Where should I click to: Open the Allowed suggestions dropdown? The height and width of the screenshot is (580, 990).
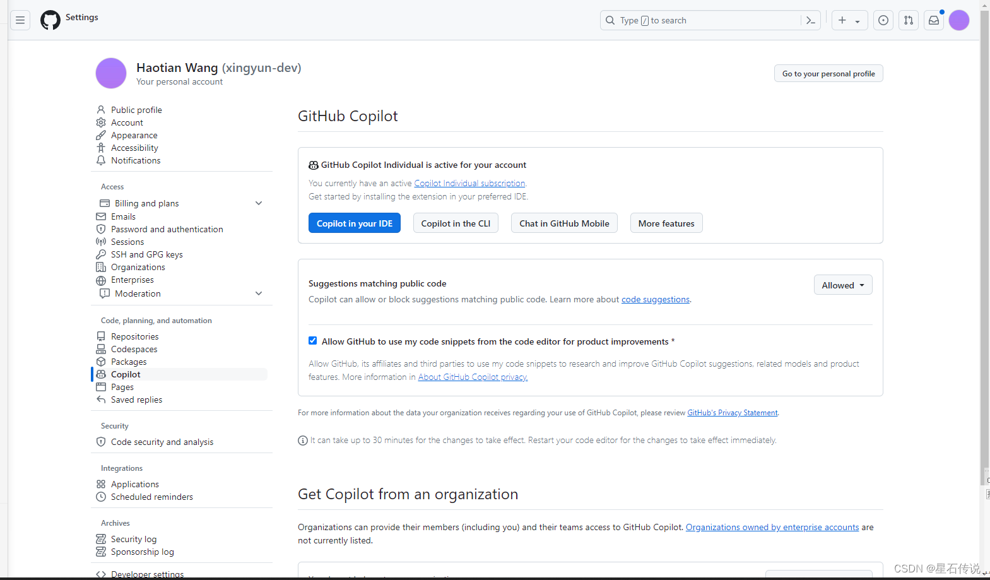[843, 285]
